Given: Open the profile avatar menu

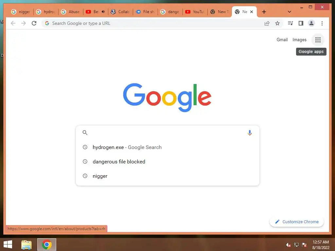Looking at the screenshot, I should tap(311, 23).
